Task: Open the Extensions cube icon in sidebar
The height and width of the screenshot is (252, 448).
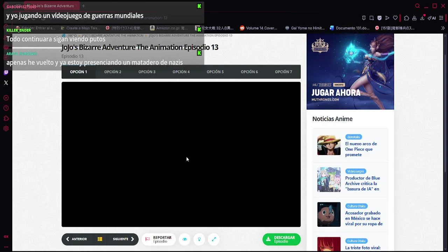Action: coord(6,118)
